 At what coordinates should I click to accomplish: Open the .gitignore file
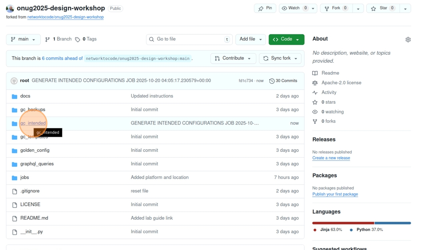click(x=30, y=191)
